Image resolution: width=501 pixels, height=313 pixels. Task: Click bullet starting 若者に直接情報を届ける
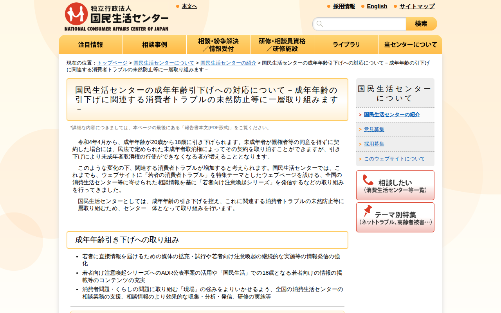tap(211, 260)
